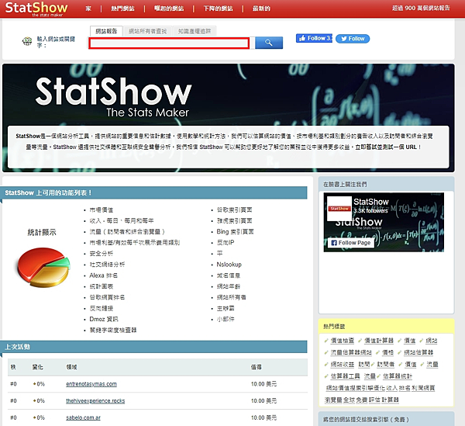The width and height of the screenshot is (465, 426).
Task: Click the 流量估算器網站 tag link
Action: [351, 352]
